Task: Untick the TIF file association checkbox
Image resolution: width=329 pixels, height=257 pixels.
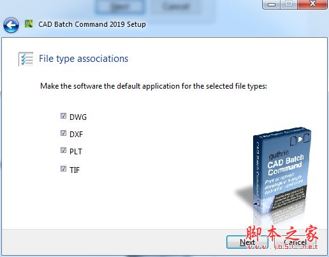Action: pos(63,169)
